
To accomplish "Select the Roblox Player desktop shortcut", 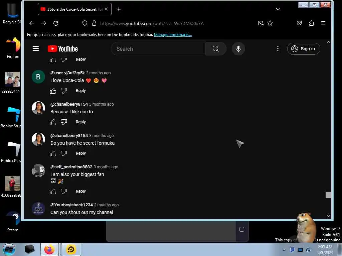I will (x=11, y=152).
